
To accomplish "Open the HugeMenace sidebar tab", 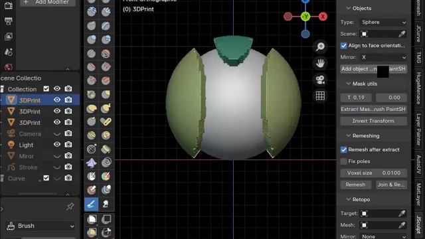I will click(419, 88).
